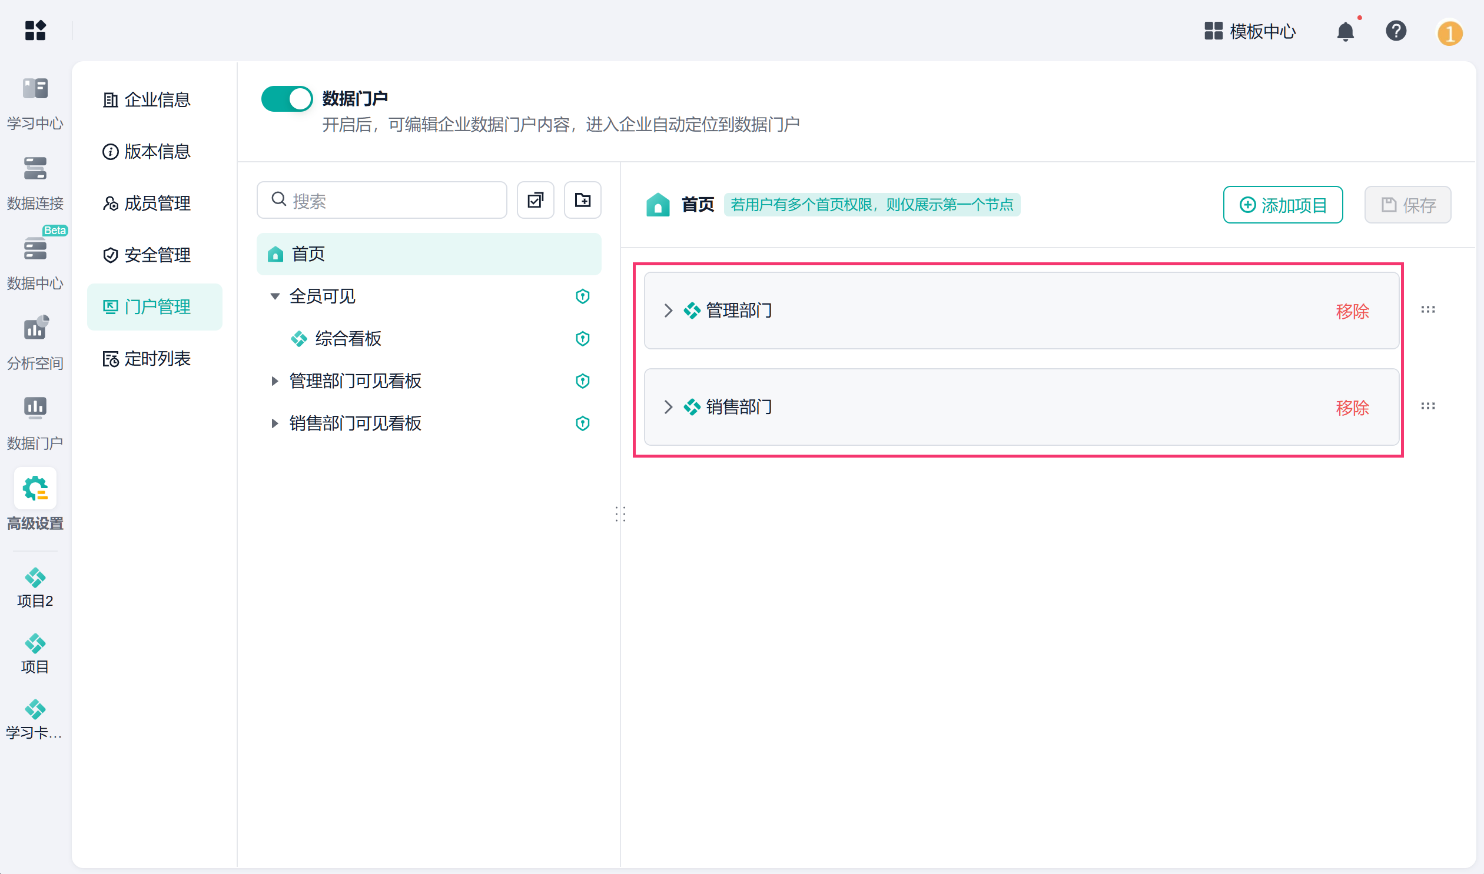Toggle permission shield for 全员可见
Screen dimensions: 1484x874
coord(582,296)
